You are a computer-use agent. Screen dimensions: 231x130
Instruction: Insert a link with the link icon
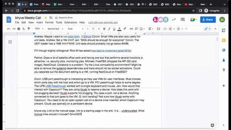pyautogui.click(x=131, y=29)
